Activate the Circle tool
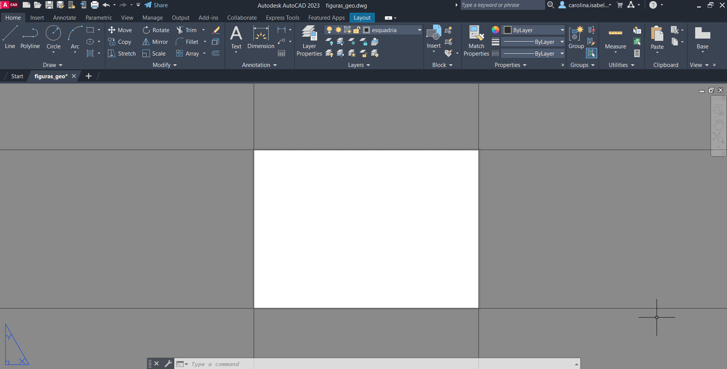This screenshot has height=369, width=727. tap(53, 37)
